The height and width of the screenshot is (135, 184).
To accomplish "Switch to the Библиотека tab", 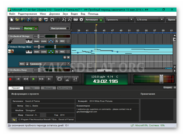I will (x=64, y=88).
